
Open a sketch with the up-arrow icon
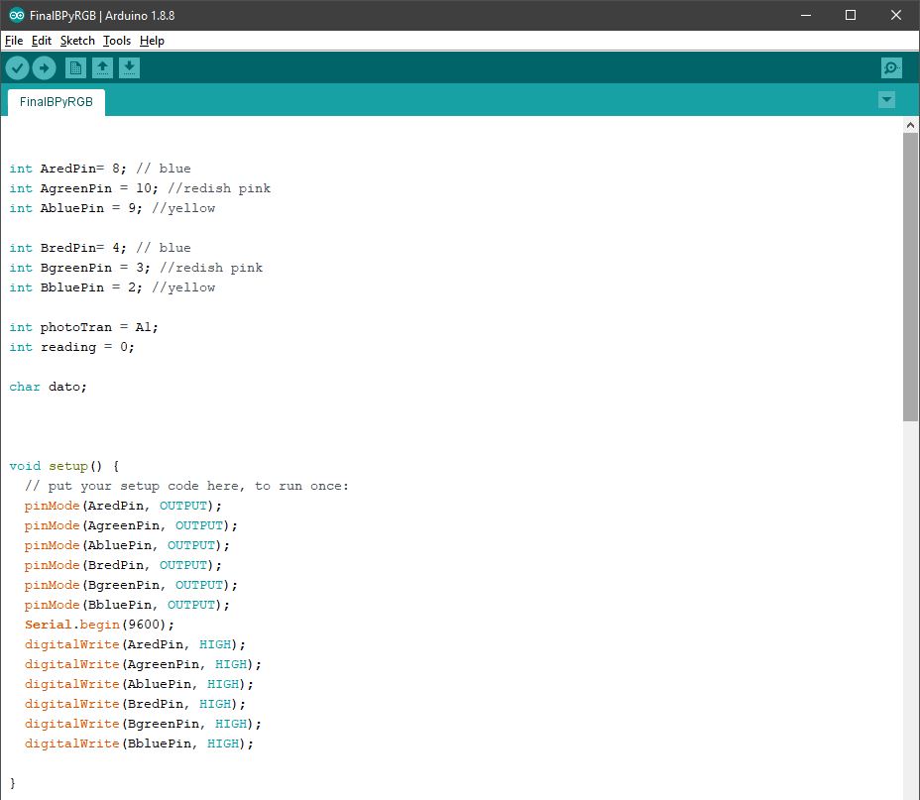tap(103, 68)
